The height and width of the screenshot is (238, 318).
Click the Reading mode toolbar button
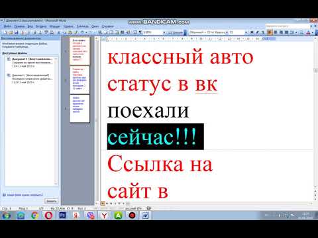tap(176, 32)
